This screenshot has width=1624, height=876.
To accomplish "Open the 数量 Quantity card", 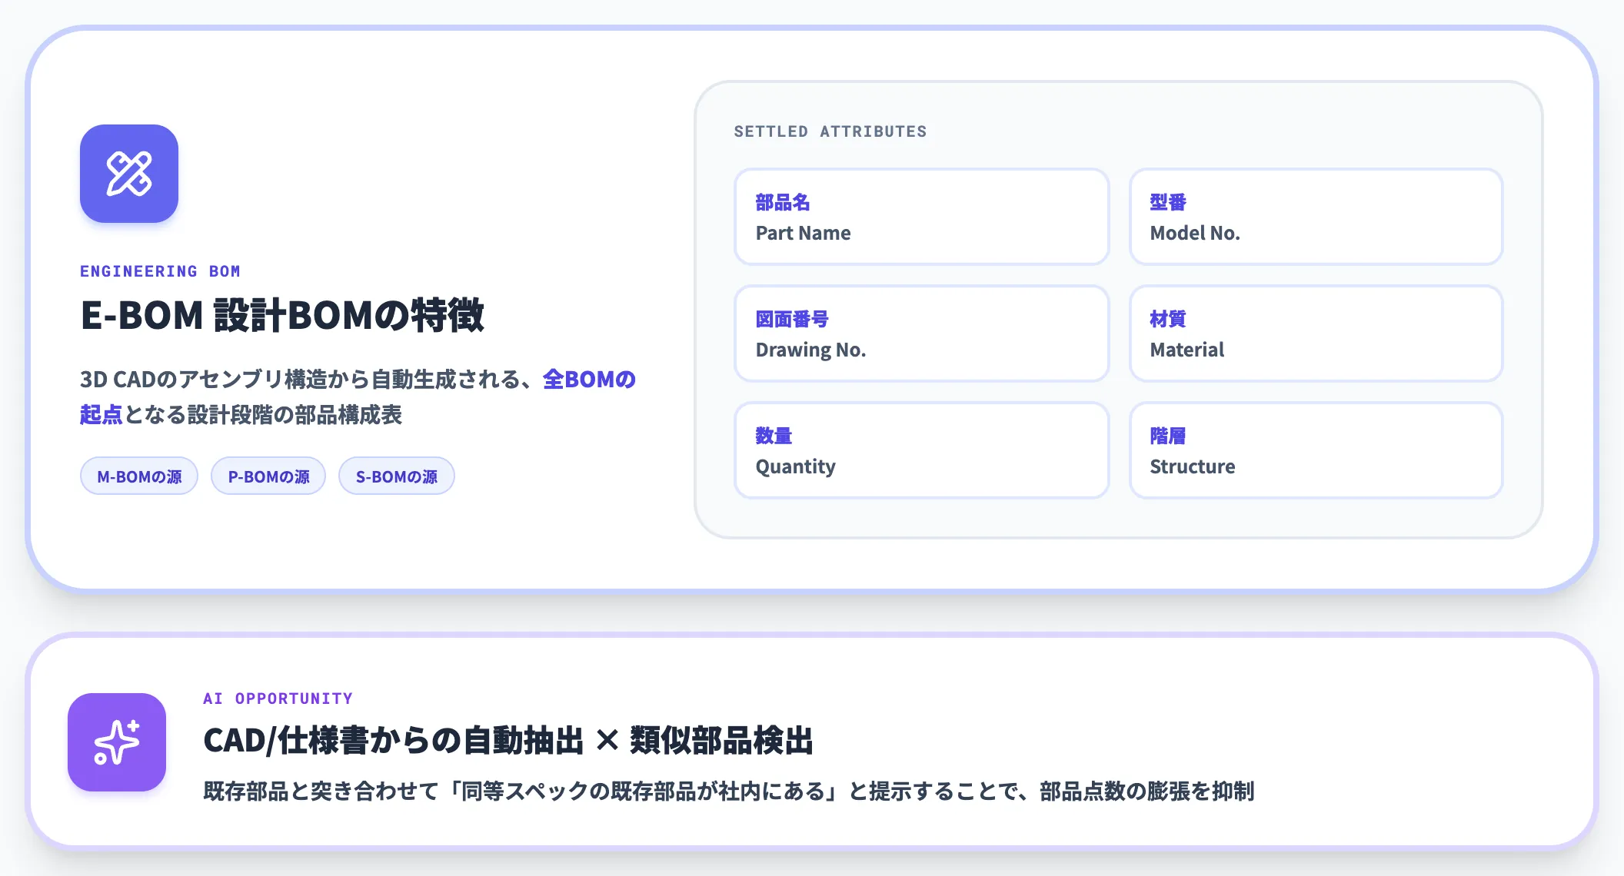I will [921, 450].
